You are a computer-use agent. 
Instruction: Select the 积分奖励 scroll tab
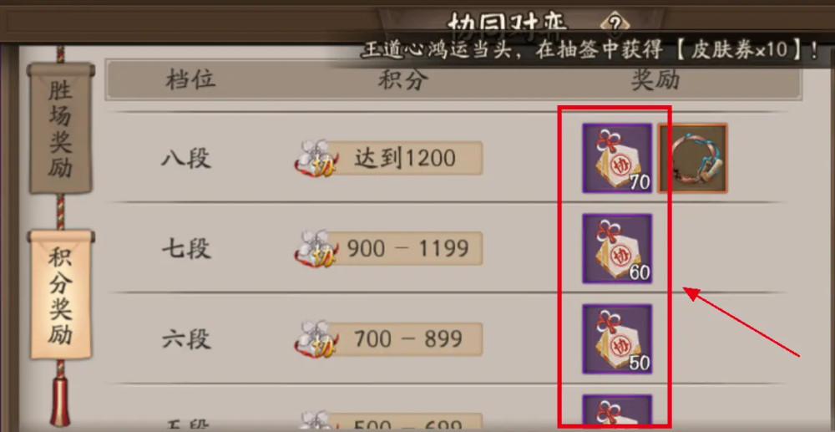[61, 296]
